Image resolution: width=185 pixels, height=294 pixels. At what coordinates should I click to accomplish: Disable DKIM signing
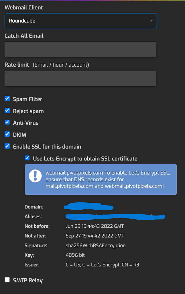(7, 134)
